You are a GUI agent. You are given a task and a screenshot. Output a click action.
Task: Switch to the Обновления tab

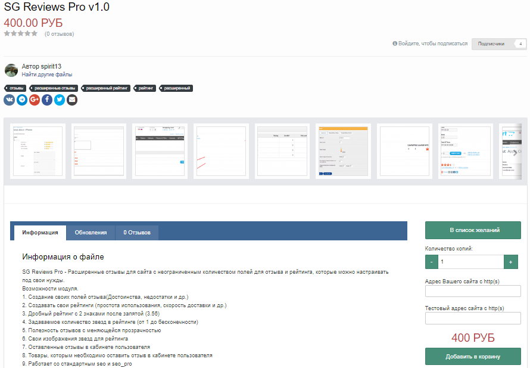tap(91, 233)
